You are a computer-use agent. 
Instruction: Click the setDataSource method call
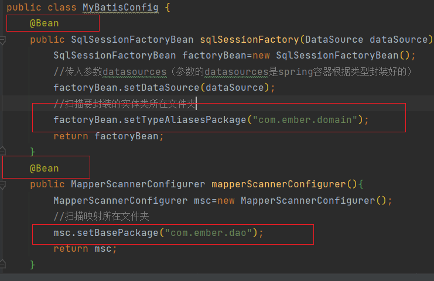pos(158,88)
